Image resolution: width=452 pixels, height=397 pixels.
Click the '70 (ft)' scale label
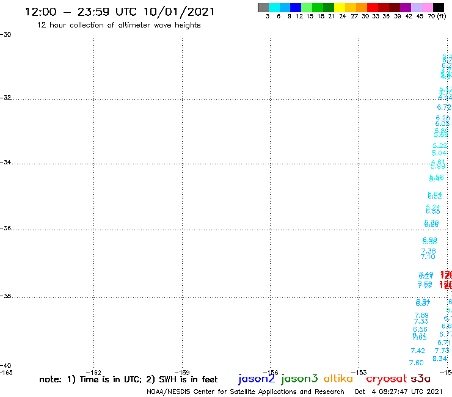tap(437, 16)
